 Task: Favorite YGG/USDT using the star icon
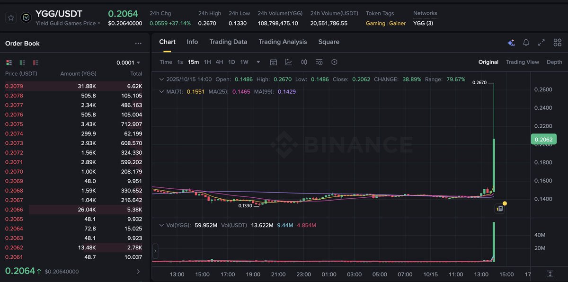(10, 18)
